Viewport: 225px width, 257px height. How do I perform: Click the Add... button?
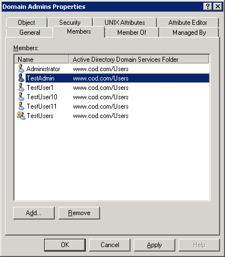[34, 213]
